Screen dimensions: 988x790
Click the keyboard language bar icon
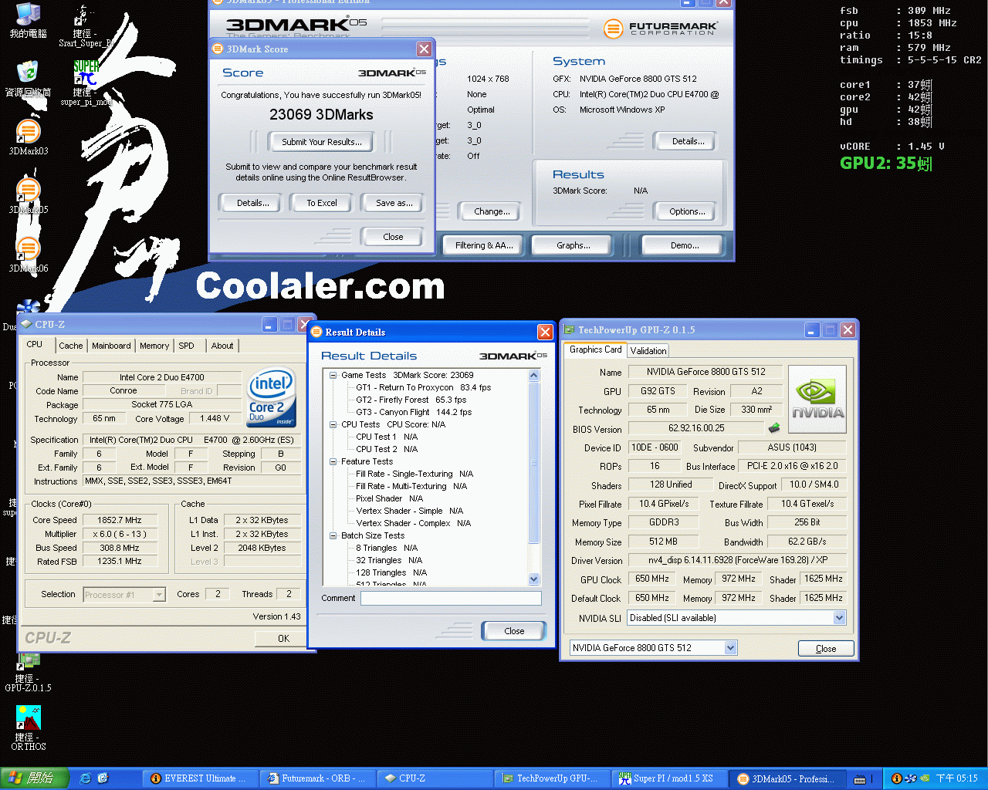(860, 779)
